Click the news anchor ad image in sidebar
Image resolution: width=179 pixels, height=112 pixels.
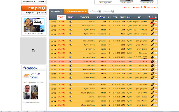[x=34, y=25]
